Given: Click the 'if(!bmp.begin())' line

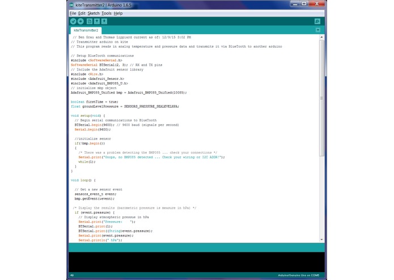Looking at the screenshot, I should (90, 143).
